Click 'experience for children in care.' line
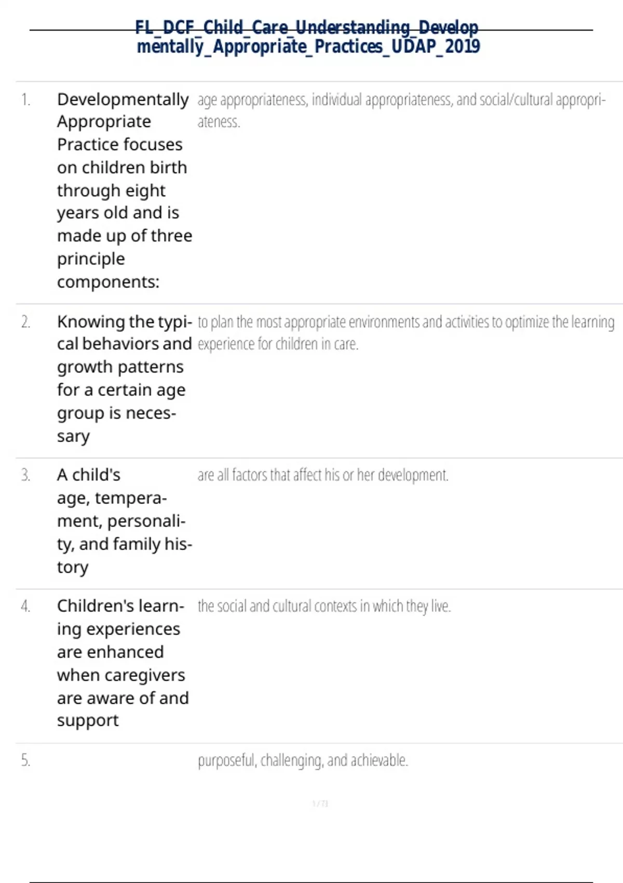 (278, 344)
